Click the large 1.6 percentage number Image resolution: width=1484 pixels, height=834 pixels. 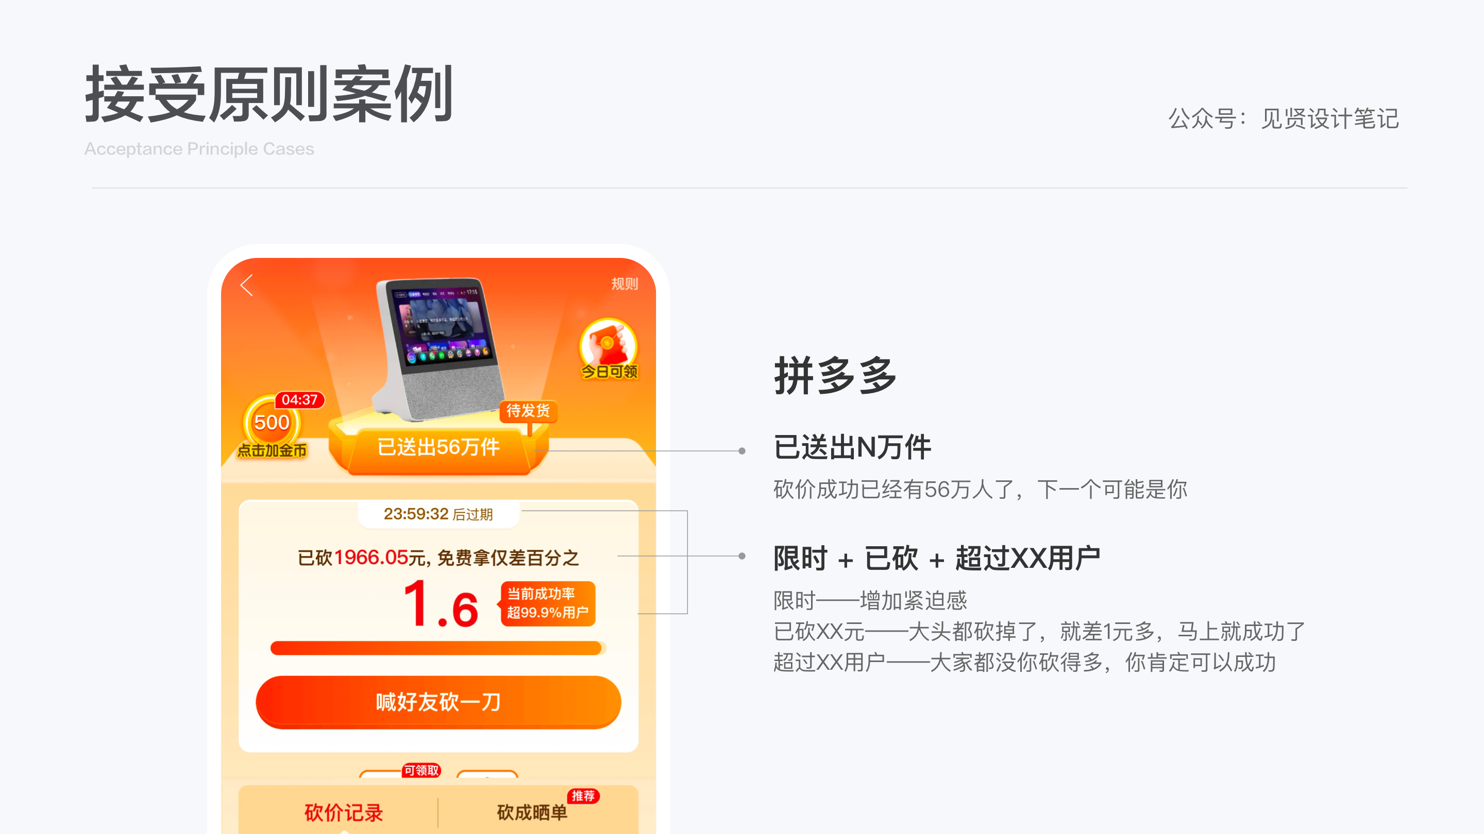tap(441, 605)
